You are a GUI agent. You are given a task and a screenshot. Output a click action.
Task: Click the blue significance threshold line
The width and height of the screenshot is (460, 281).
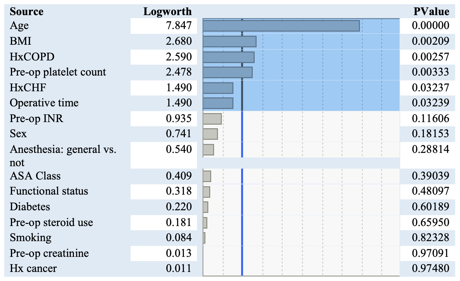pos(242,181)
